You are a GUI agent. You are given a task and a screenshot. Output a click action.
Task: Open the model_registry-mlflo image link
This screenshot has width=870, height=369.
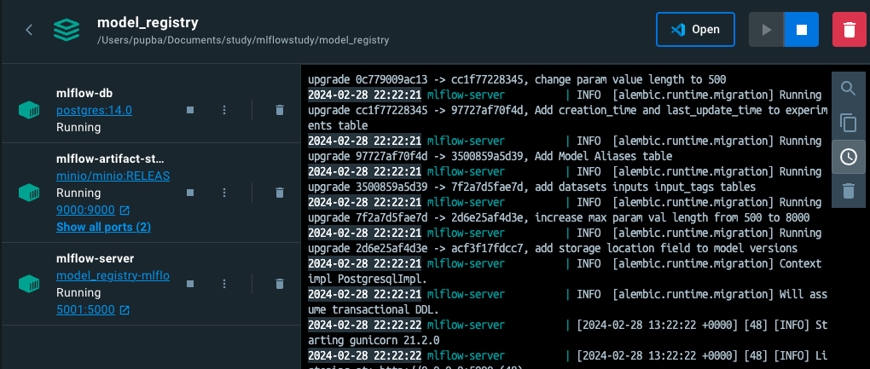pyautogui.click(x=113, y=275)
